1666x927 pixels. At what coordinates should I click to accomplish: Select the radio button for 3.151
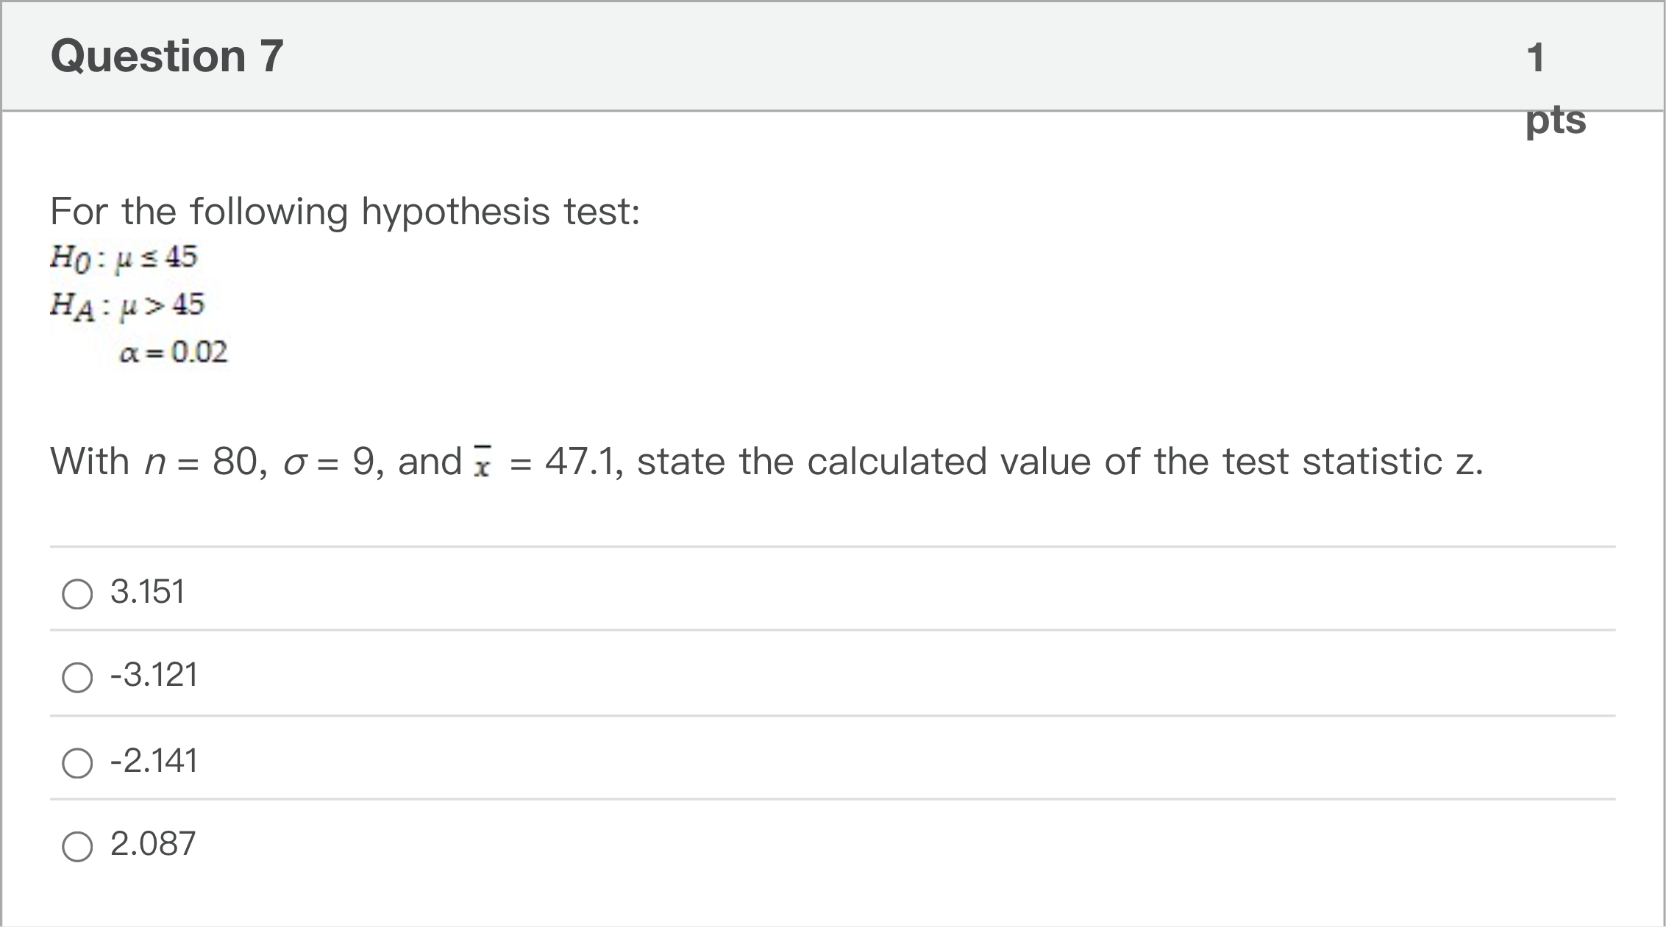77,594
